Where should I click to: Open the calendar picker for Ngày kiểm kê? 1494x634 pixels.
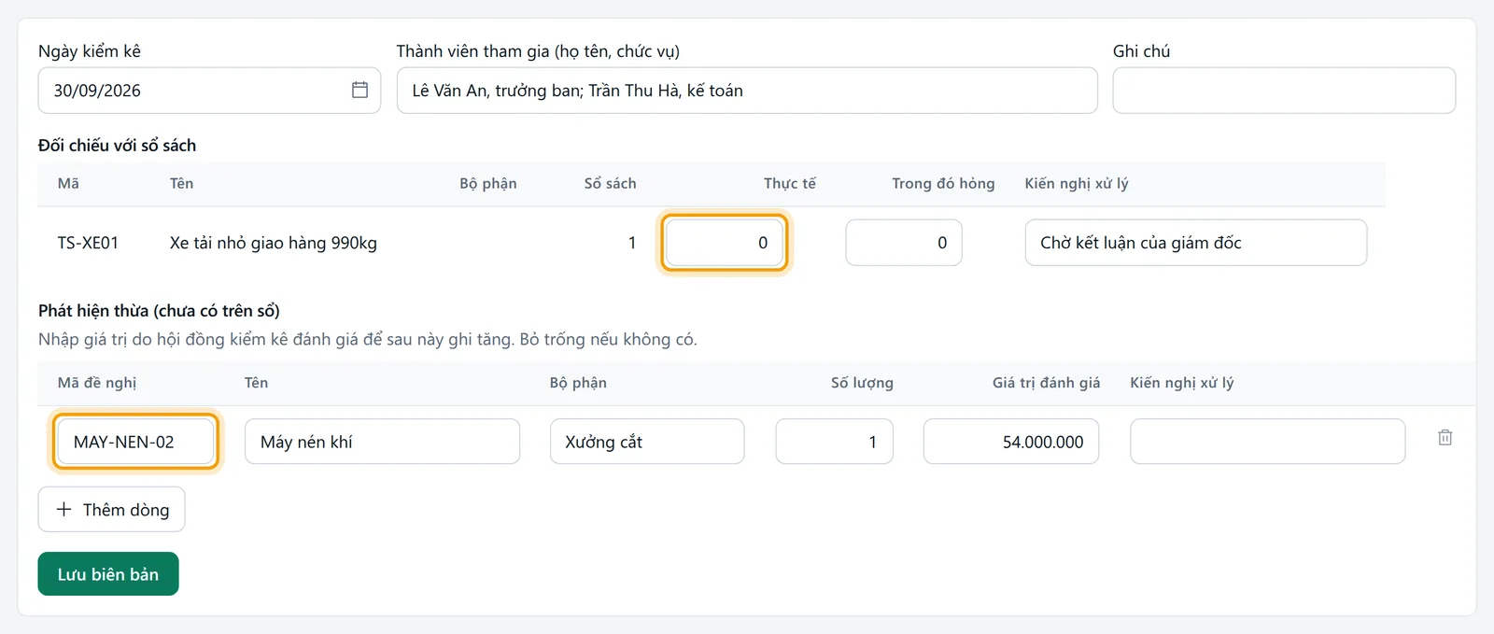pos(359,90)
